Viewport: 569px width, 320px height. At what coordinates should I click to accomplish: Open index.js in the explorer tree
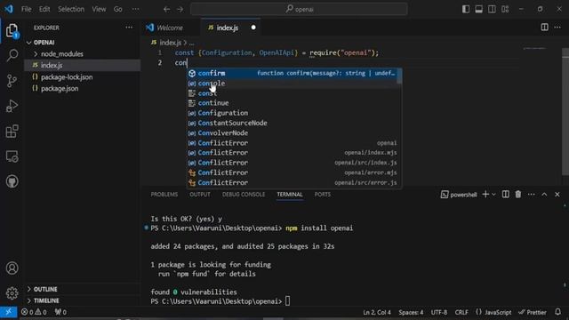pyautogui.click(x=83, y=65)
